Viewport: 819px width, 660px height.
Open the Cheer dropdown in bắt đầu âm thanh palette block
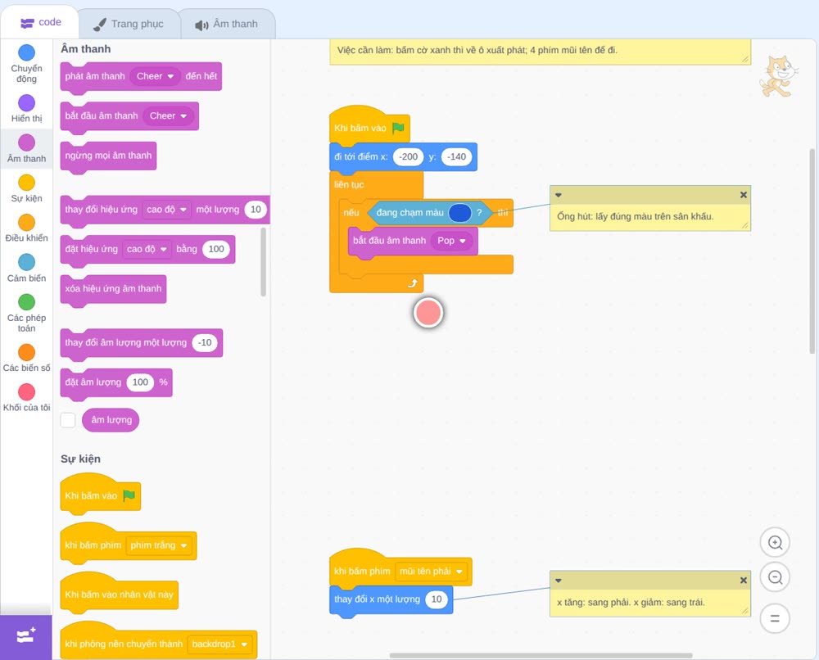pyautogui.click(x=168, y=116)
